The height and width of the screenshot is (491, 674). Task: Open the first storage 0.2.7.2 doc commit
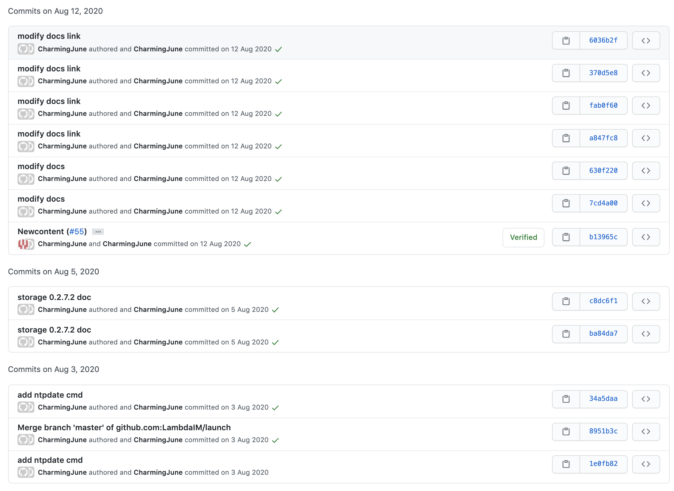54,297
